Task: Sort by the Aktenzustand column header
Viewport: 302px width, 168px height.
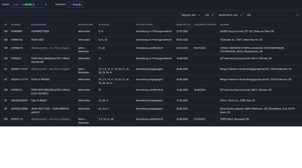Action: click(144, 25)
